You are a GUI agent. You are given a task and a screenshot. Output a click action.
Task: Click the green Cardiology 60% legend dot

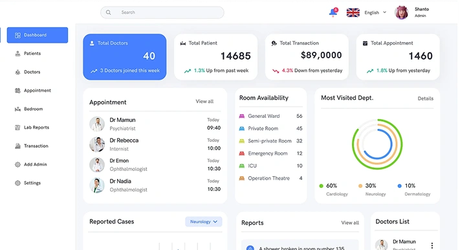(x=321, y=186)
